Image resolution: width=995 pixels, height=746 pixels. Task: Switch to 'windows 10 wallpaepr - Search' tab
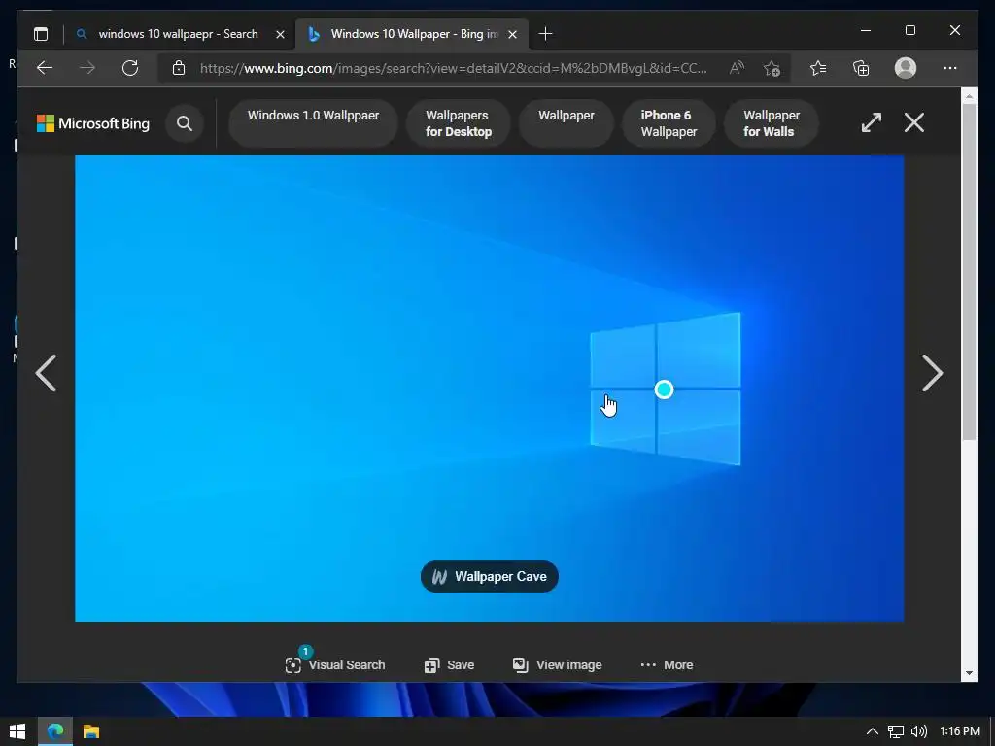(x=181, y=34)
